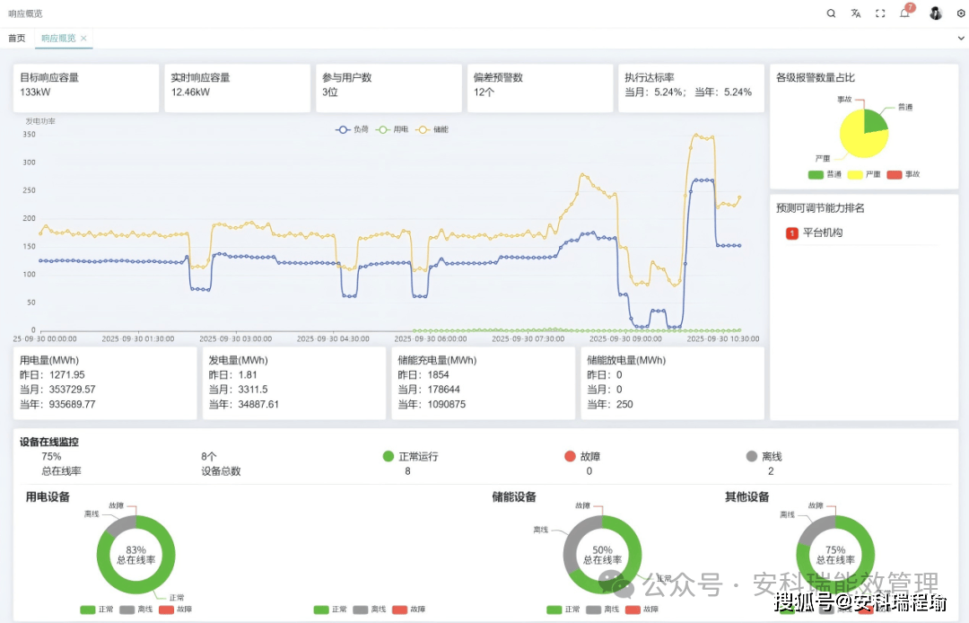Click the red rank 1 badge
The width and height of the screenshot is (969, 623).
(791, 233)
